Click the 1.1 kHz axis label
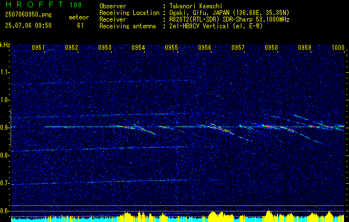Viewport: 349px width, 222px height. (4, 72)
